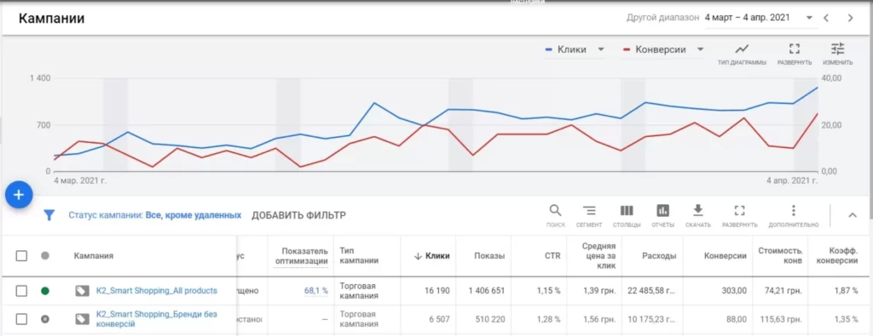The image size is (873, 336).
Task: Check the K2_Smart Shopping_All products row checkbox
Action: [21, 290]
